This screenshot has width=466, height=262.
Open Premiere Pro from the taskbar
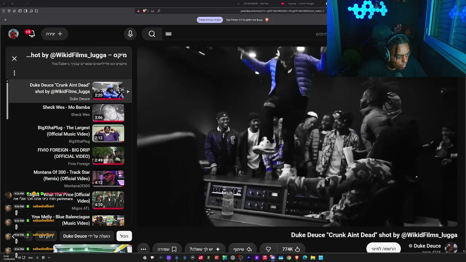pos(249,258)
